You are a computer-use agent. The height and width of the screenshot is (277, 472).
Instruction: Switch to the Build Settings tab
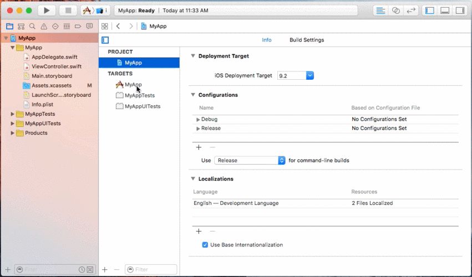pos(306,40)
